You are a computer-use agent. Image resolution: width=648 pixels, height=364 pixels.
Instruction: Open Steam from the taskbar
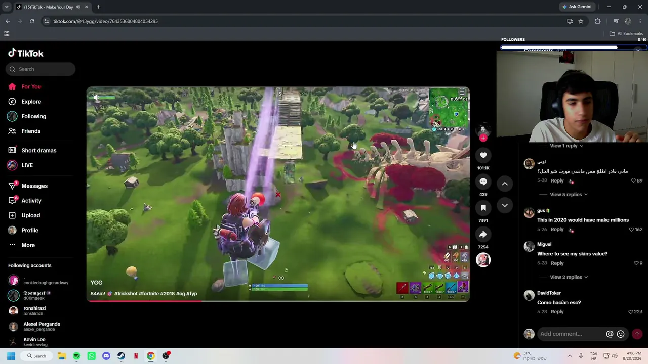click(x=121, y=356)
